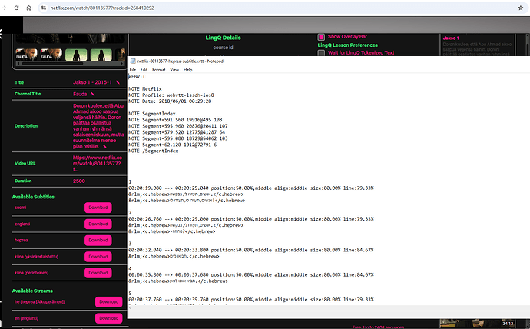Click the Title value Jakso 1 - 2015-1

pos(92,82)
